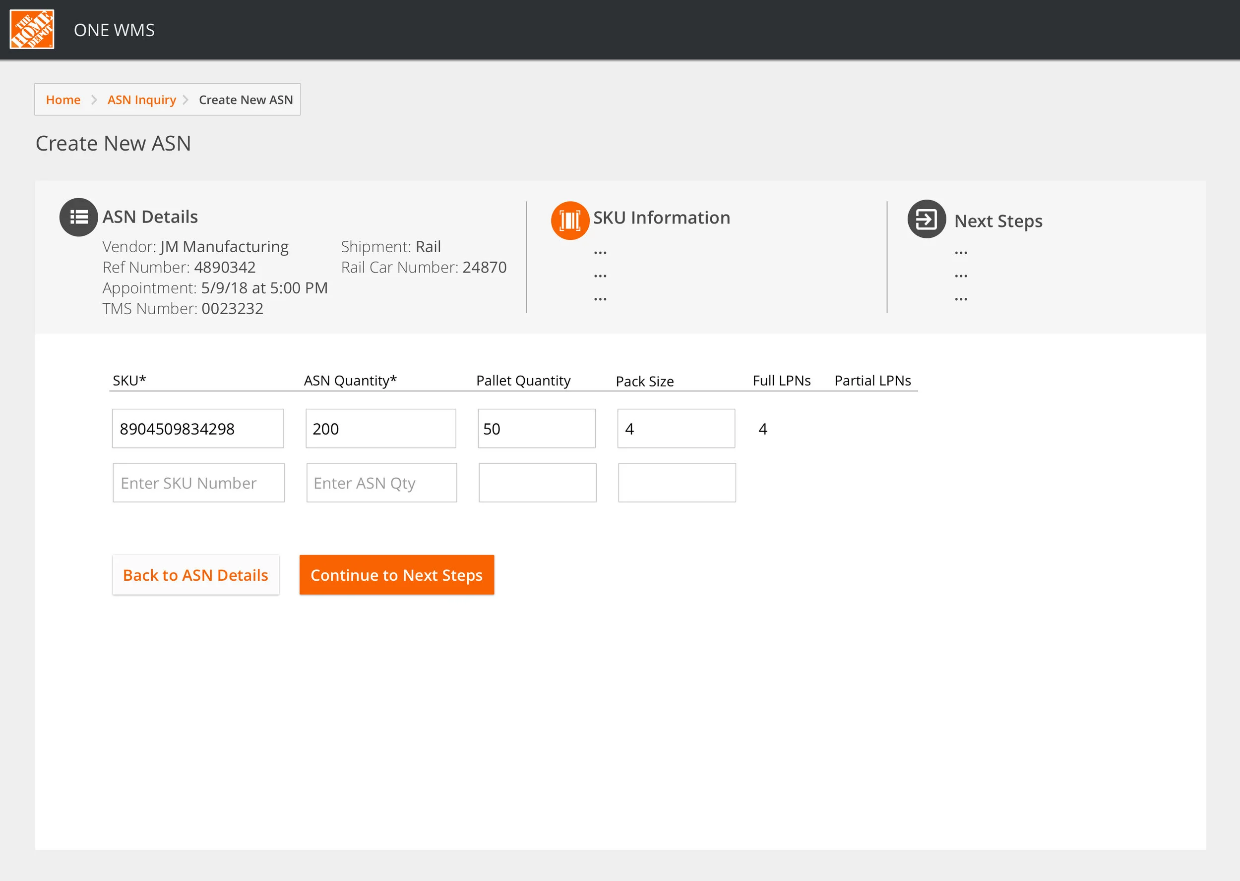
Task: Go to Home via breadcrumb
Action: (x=63, y=100)
